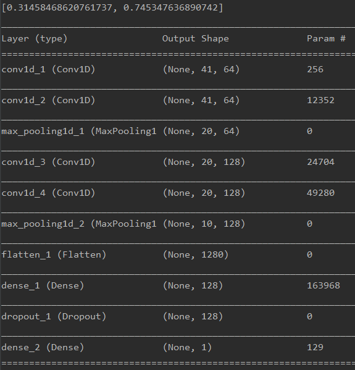Select the conv1d_1 (Conv1D) layer name

coord(48,69)
